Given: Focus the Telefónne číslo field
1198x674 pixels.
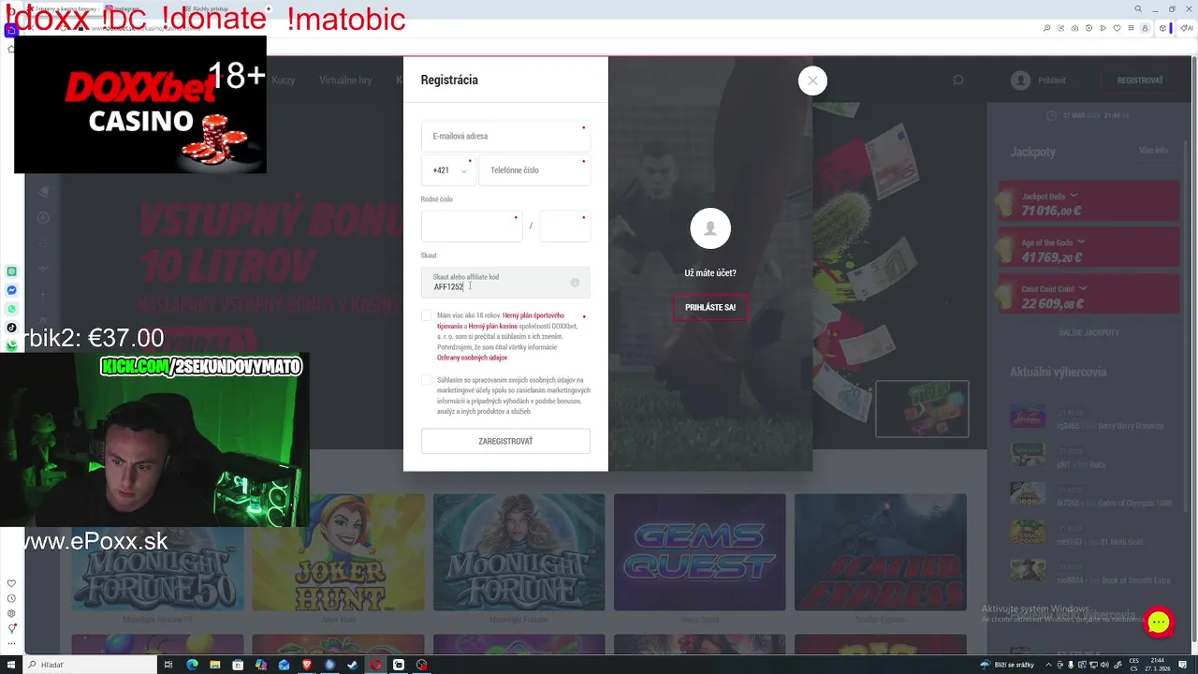Looking at the screenshot, I should point(534,170).
